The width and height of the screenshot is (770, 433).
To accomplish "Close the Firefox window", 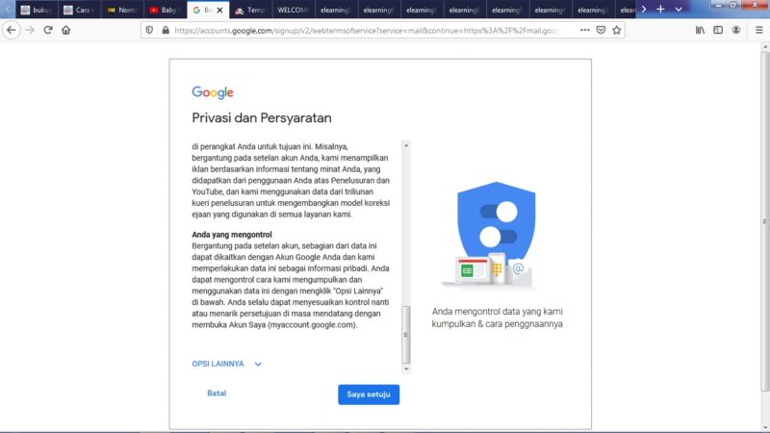I will click(755, 5).
